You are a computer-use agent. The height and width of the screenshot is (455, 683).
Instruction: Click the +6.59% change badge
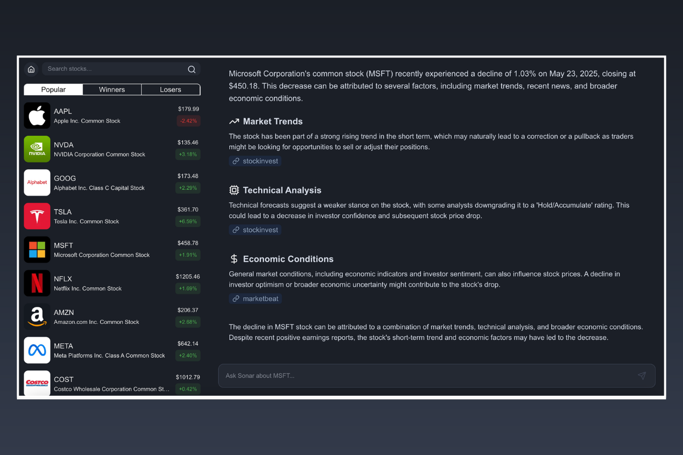tap(188, 222)
